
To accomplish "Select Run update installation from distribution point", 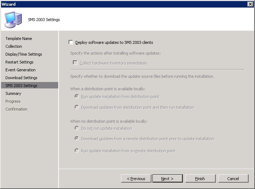I will click(x=76, y=96).
